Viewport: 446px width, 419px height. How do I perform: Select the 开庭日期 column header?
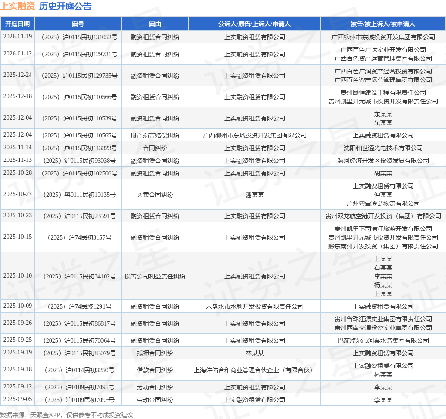coord(17,24)
